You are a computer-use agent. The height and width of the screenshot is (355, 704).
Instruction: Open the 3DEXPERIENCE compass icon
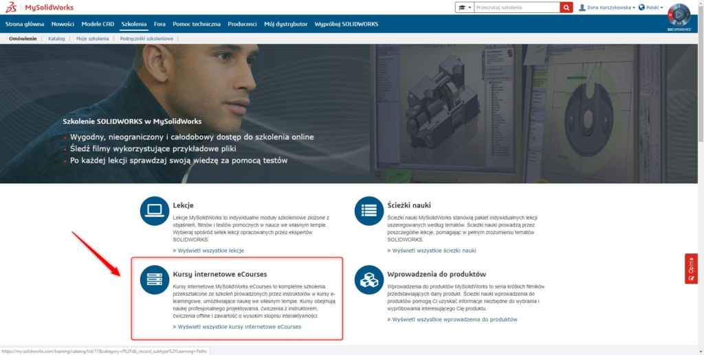click(x=679, y=16)
